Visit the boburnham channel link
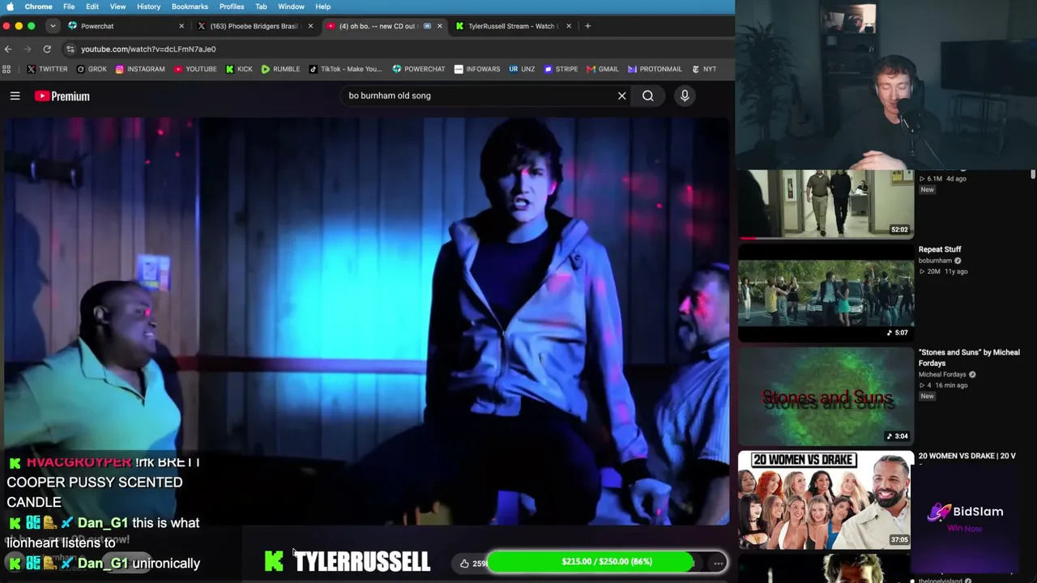The height and width of the screenshot is (583, 1037). click(935, 261)
